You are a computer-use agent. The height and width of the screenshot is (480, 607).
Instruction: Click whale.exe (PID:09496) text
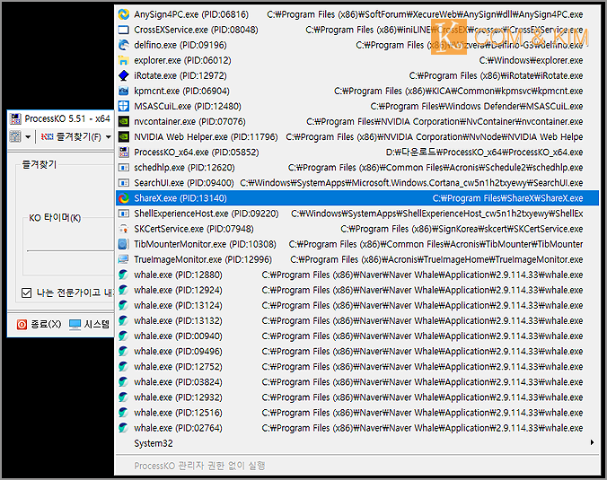(178, 351)
